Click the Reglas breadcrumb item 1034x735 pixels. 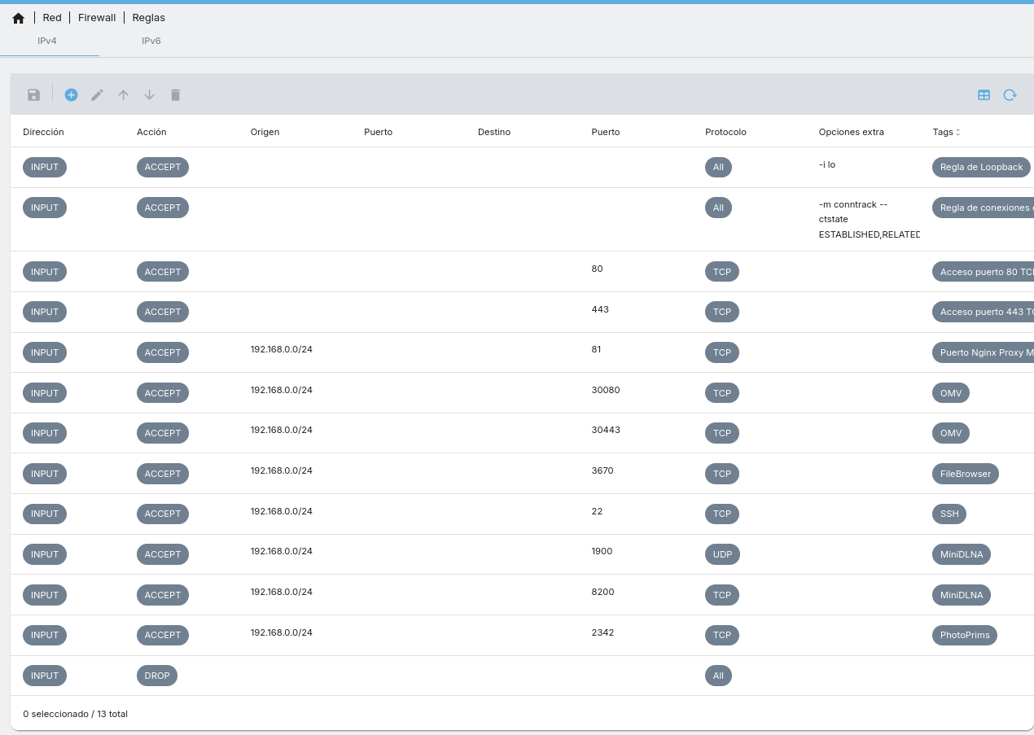click(x=148, y=17)
